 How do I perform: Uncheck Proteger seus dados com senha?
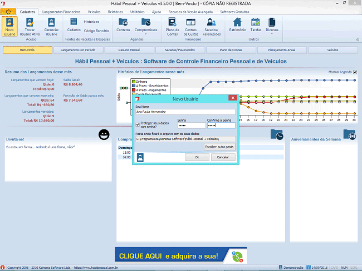pos(138,124)
